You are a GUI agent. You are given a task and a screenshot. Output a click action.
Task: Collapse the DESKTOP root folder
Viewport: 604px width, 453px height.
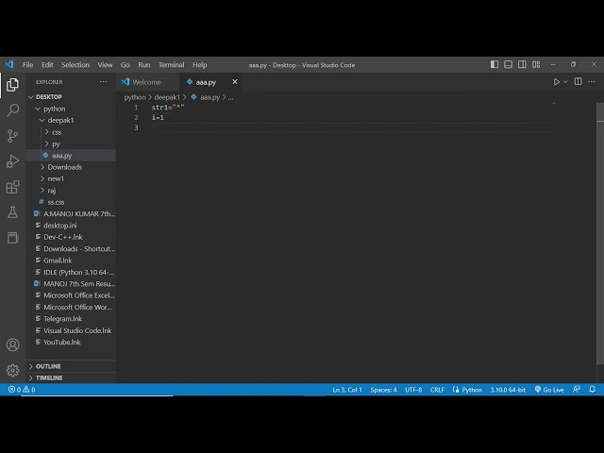31,97
